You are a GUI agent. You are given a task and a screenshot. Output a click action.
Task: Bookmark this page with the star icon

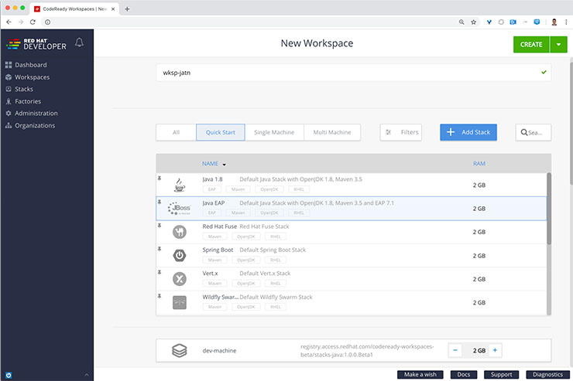pyautogui.click(x=473, y=22)
